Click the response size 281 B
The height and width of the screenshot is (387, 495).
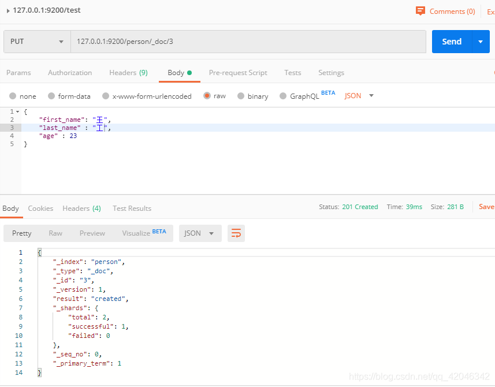pyautogui.click(x=455, y=207)
